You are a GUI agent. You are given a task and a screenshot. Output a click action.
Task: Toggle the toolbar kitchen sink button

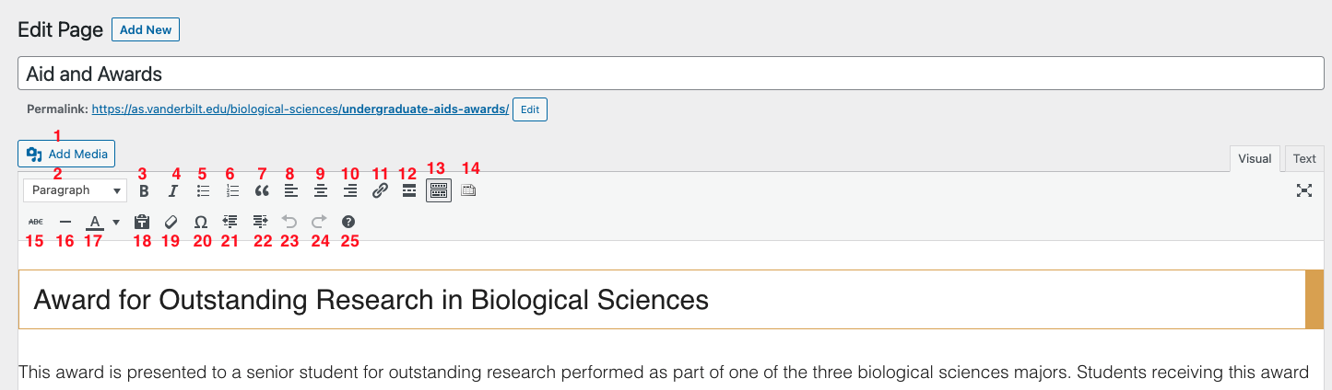tap(439, 191)
